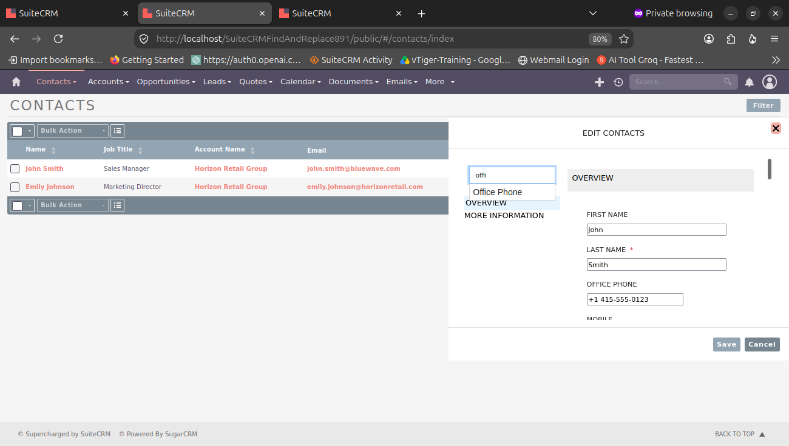Open John Smith contact record link

(x=44, y=168)
